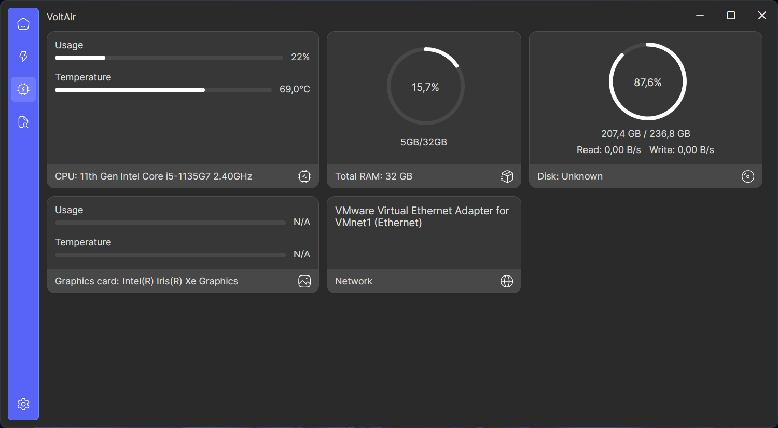Open the Home page in sidebar
The height and width of the screenshot is (428, 778).
click(23, 24)
